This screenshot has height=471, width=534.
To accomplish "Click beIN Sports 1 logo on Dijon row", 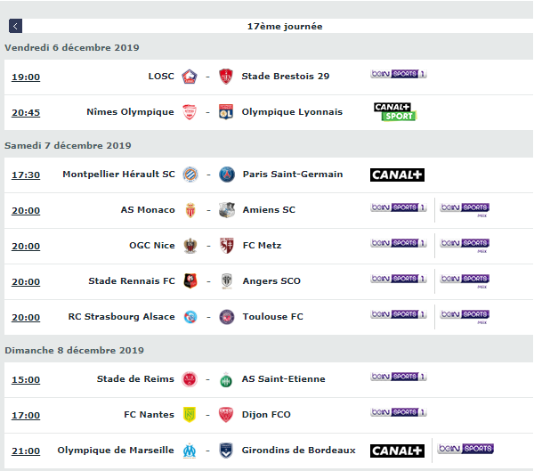I will (x=399, y=412).
